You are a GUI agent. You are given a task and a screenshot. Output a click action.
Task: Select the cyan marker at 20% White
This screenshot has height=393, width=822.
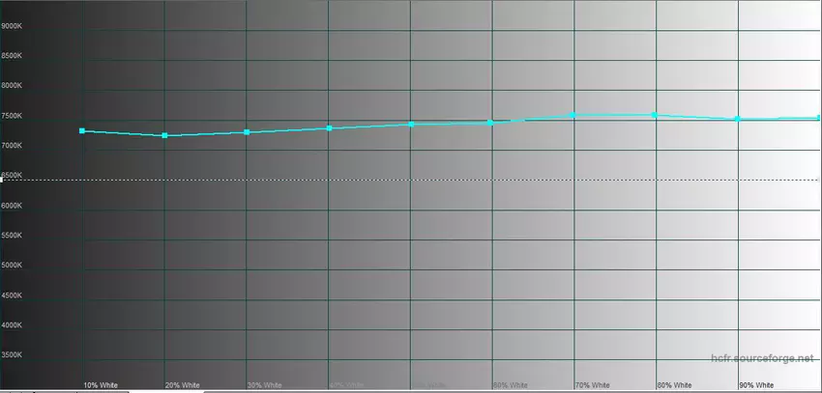pos(164,135)
